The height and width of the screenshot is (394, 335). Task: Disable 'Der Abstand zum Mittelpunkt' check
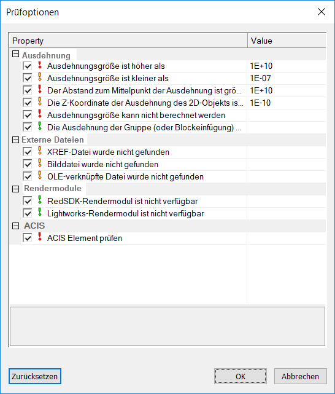(x=28, y=91)
